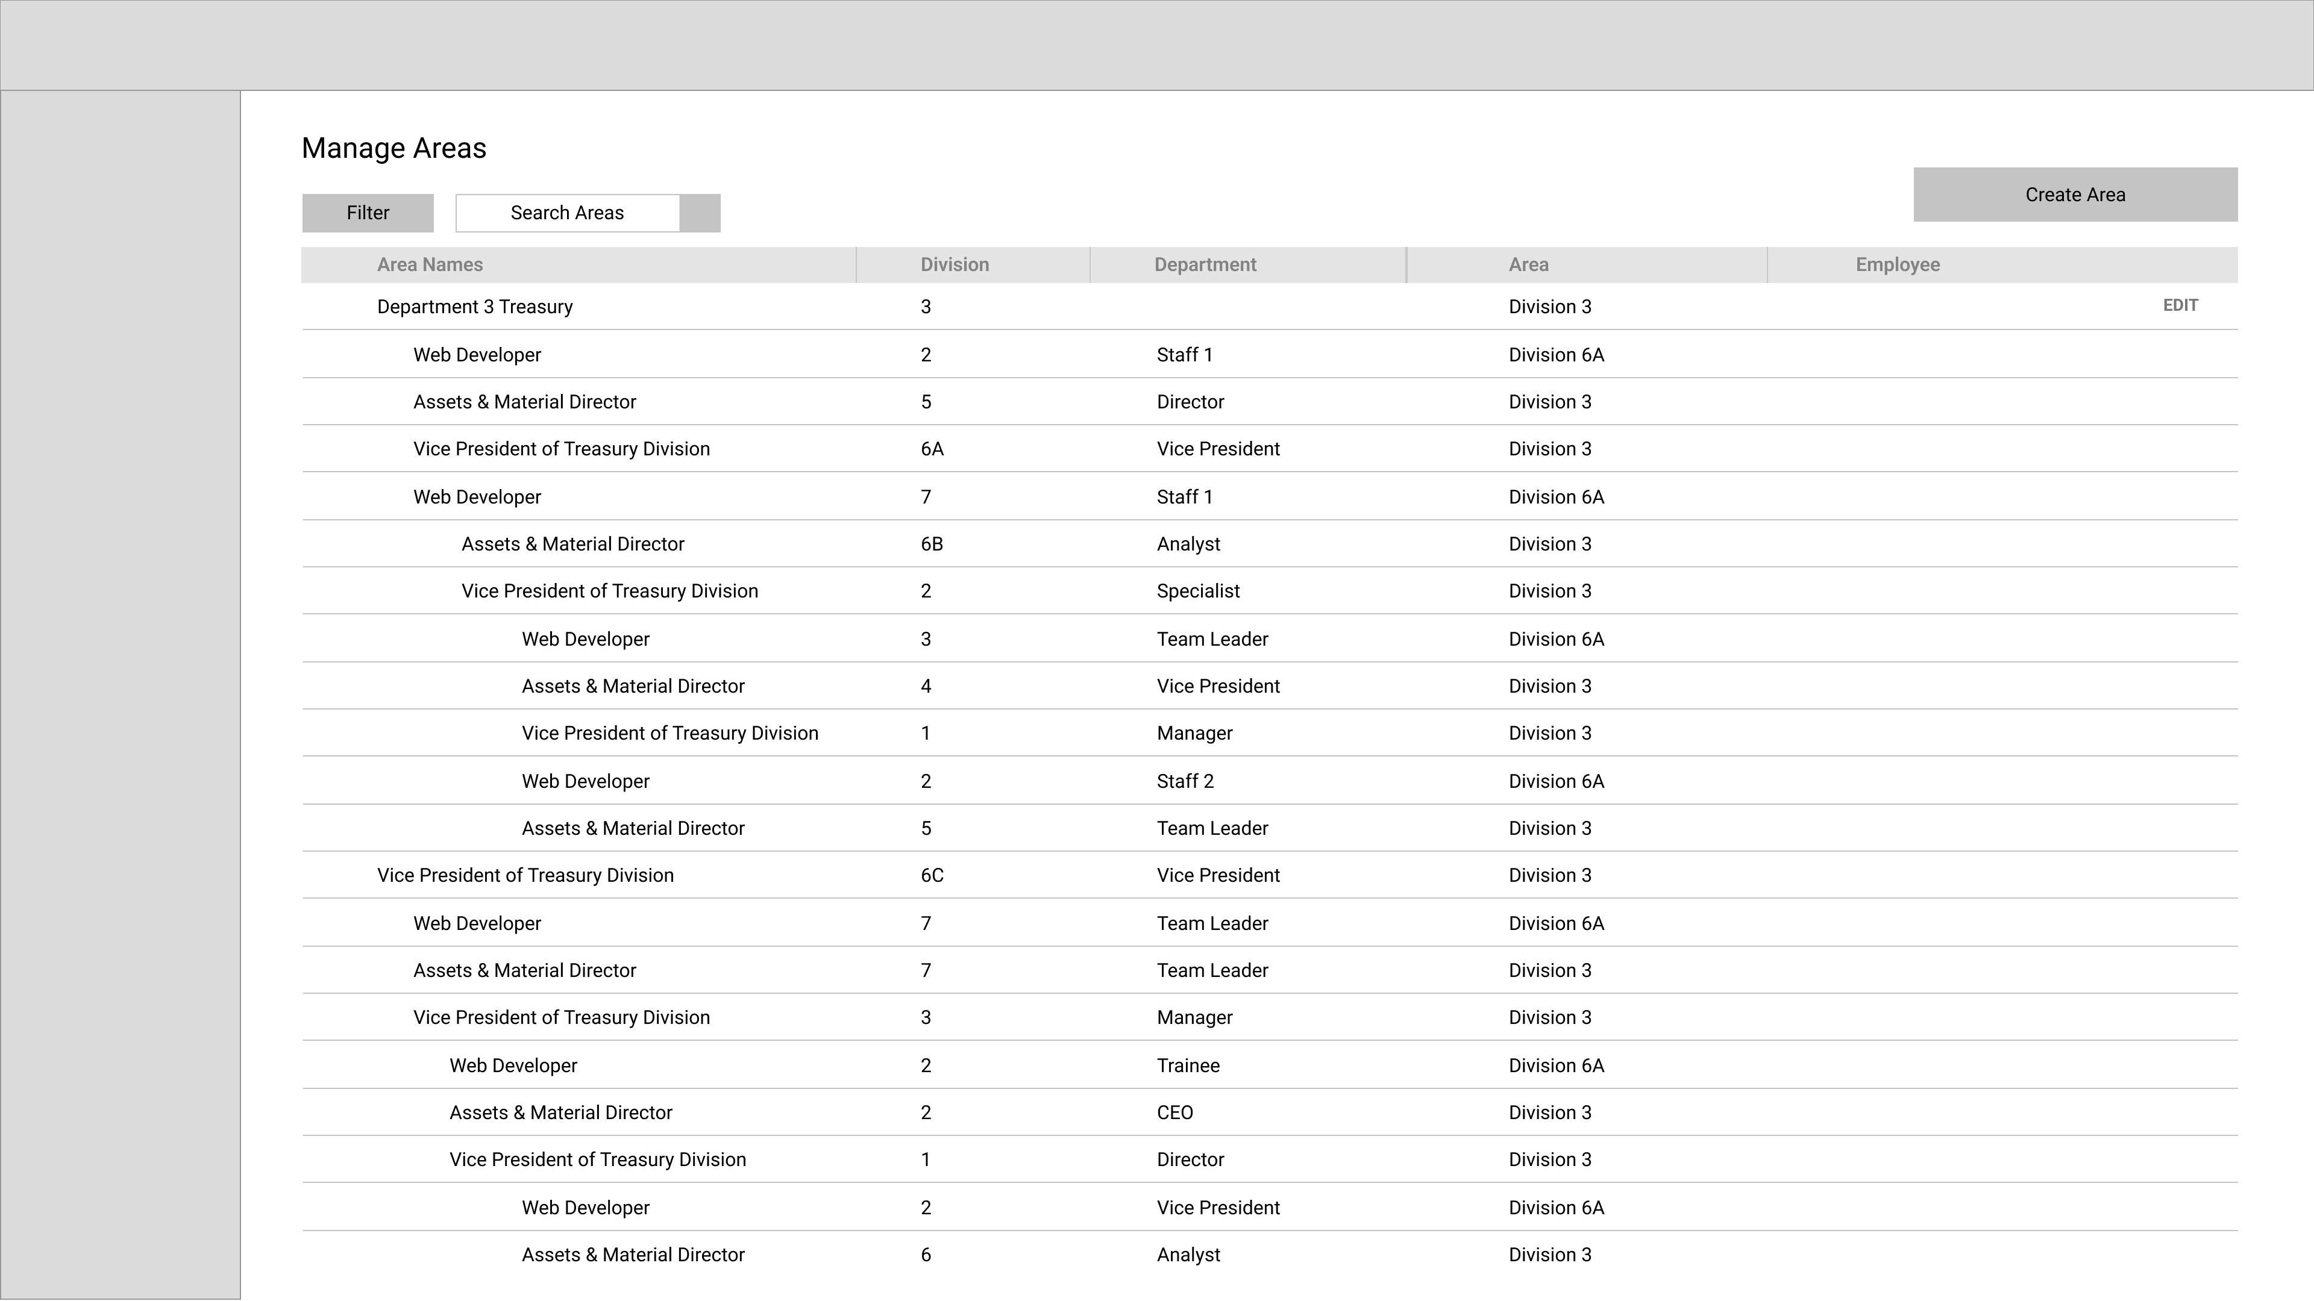Select Vice President row with division 6C
Viewport: 2314px width, 1301px height.
click(525, 875)
